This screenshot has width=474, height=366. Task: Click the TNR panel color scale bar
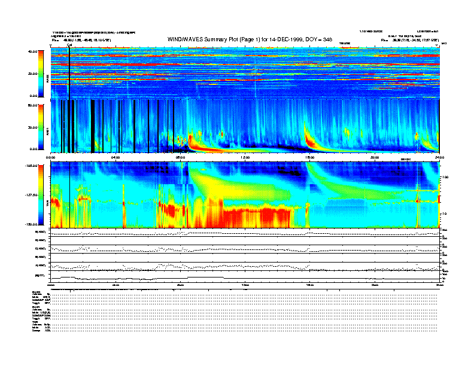coord(41,195)
